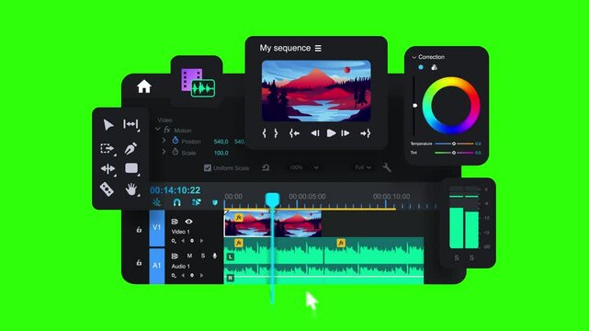This screenshot has height=331, width=589.
Task: Toggle sync lock icon on Audio 1
Action: click(x=175, y=256)
